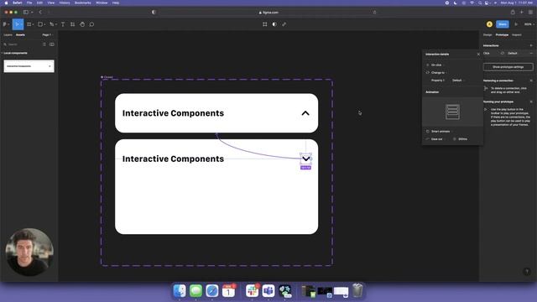
Task: Close the Interaction details panel
Action: click(478, 54)
